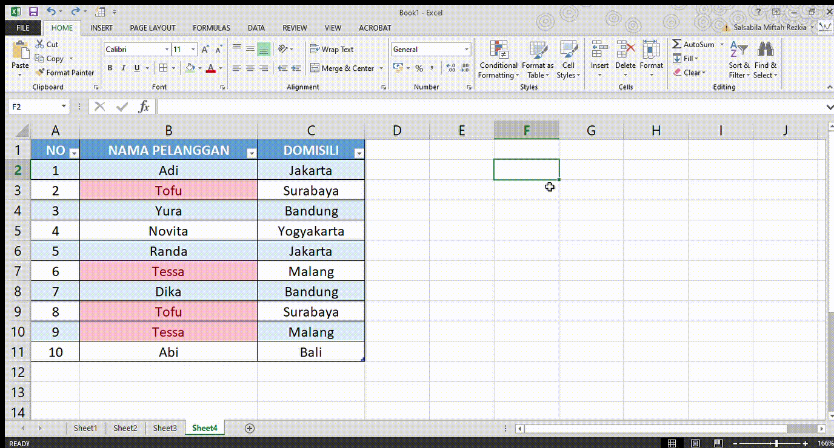The image size is (834, 448).
Task: Select the Format Painter tool
Action: (x=65, y=72)
